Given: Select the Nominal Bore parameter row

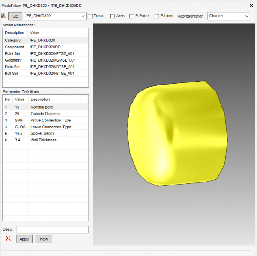Looking at the screenshot, I should tap(45, 107).
